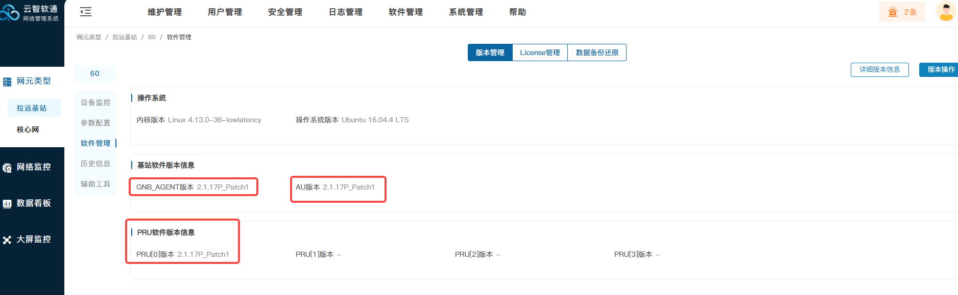Click the 操作系统 section heading

tap(152, 98)
